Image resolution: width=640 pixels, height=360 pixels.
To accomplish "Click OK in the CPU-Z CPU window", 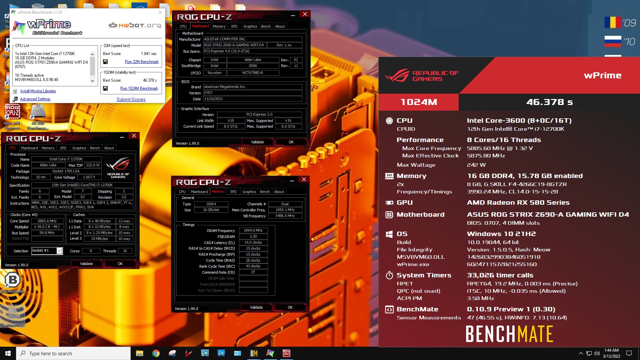I will click(120, 264).
